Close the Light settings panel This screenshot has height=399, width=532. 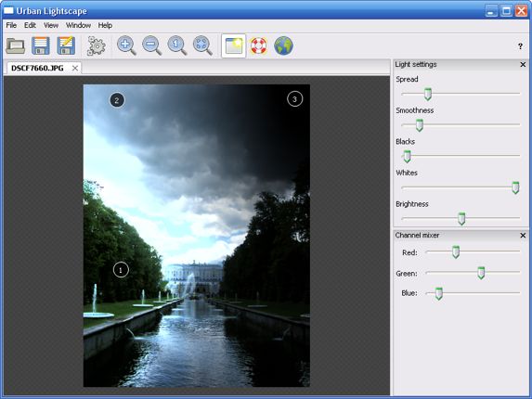click(523, 64)
